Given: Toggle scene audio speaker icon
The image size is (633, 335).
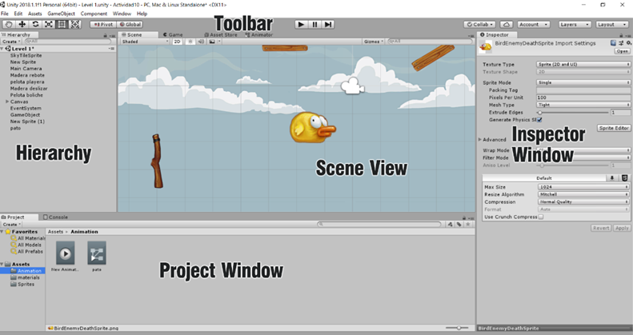Looking at the screenshot, I should point(201,42).
